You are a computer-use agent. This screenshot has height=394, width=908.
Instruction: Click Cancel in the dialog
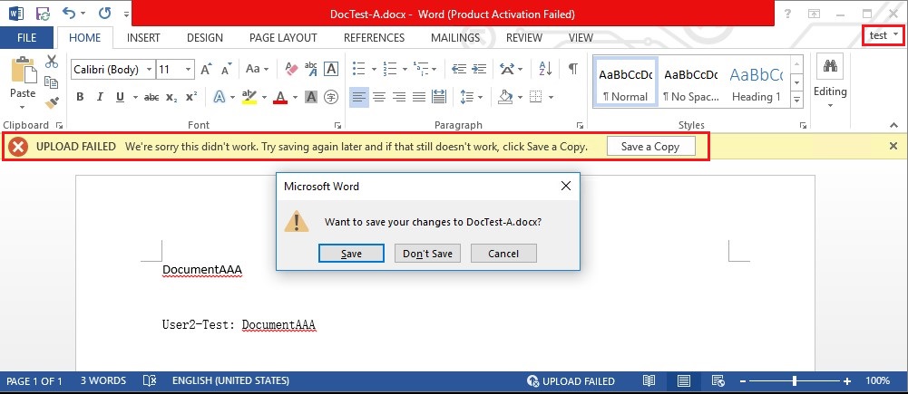click(503, 254)
